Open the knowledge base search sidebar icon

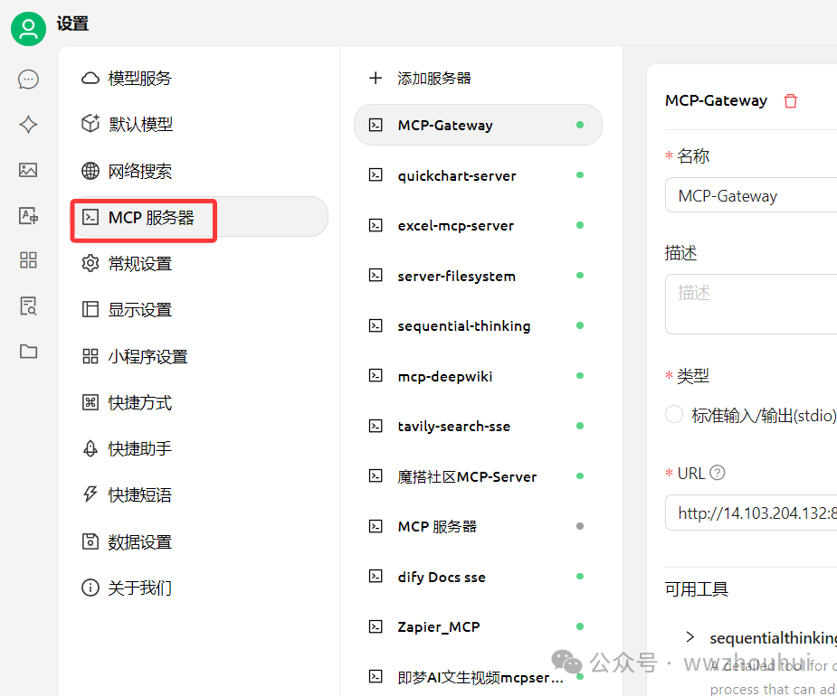tap(28, 306)
